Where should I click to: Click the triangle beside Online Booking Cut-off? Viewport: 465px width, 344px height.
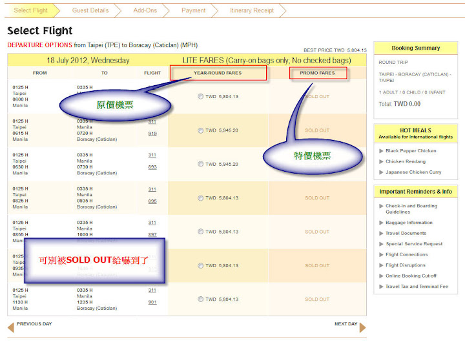coord(382,276)
